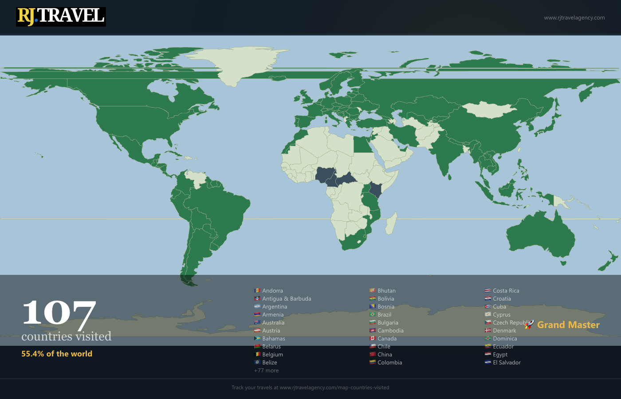The width and height of the screenshot is (621, 399).
Task: Select the Antigua & Barbuda flag icon
Action: coord(257,299)
